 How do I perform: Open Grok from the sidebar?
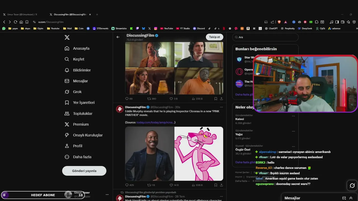73,92
